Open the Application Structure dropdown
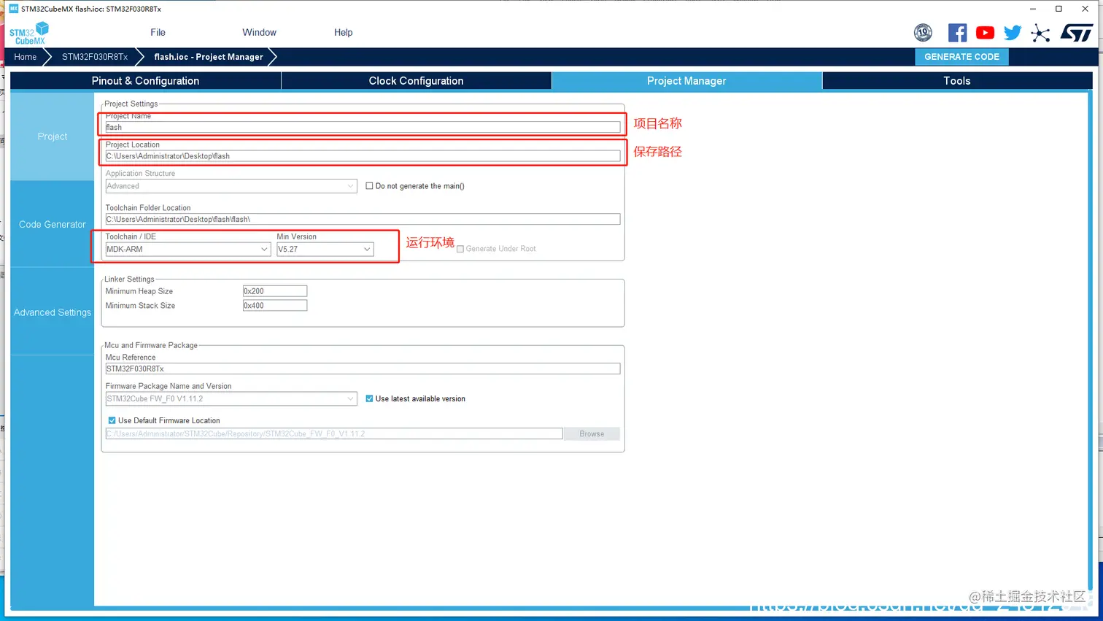This screenshot has width=1103, height=621. 231,186
